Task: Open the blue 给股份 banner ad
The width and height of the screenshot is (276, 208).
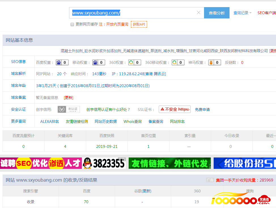Action: [245, 163]
